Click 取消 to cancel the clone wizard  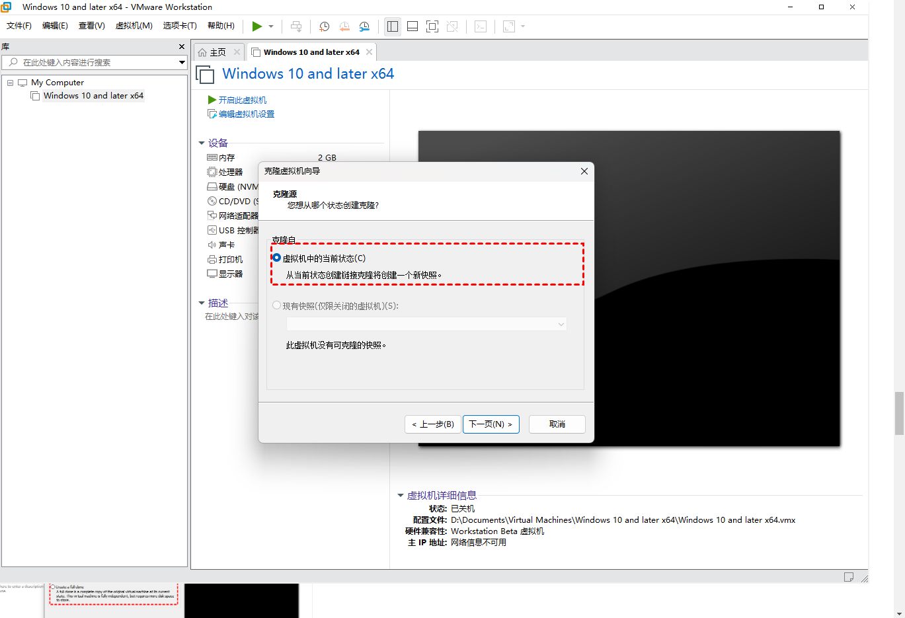point(557,424)
